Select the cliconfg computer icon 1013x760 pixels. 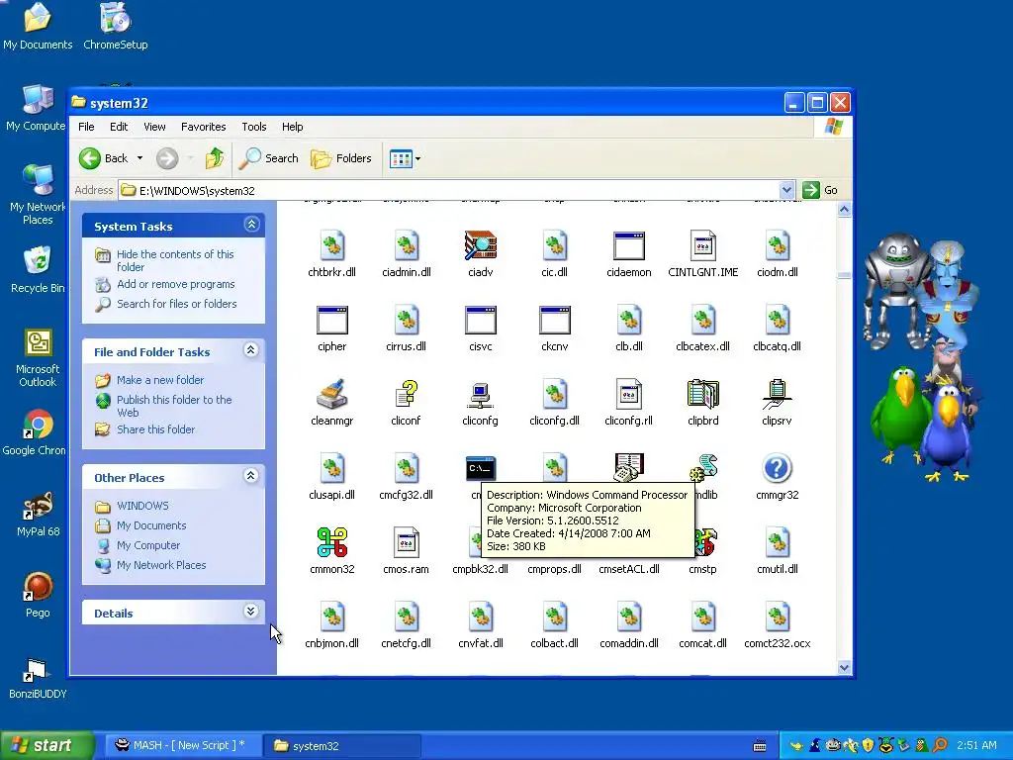click(480, 394)
